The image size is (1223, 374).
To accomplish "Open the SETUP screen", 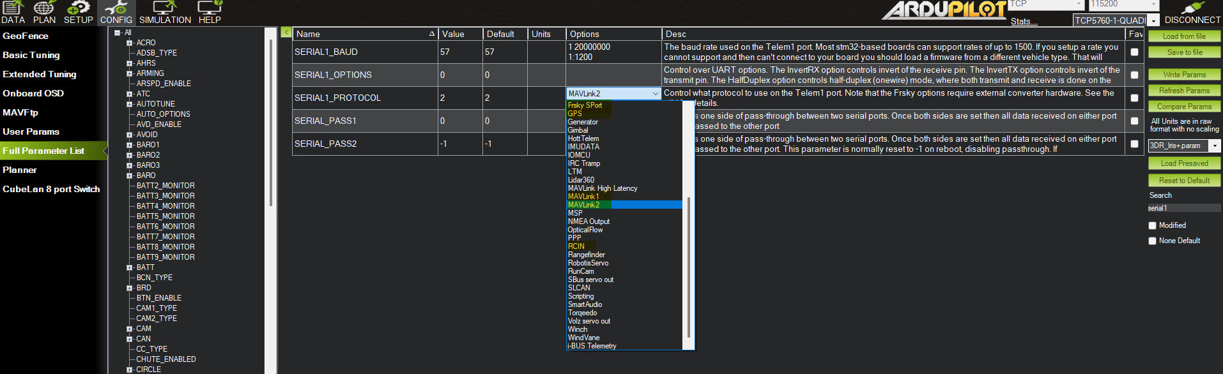I will coord(78,12).
